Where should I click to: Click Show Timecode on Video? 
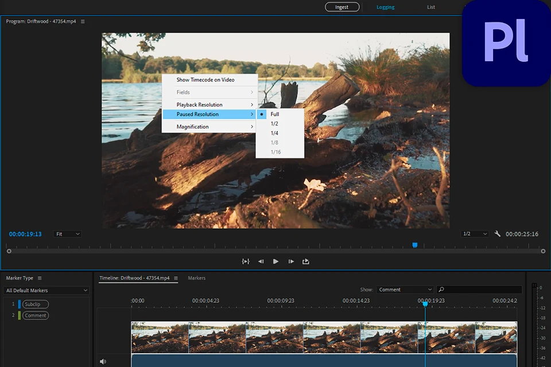click(210, 80)
